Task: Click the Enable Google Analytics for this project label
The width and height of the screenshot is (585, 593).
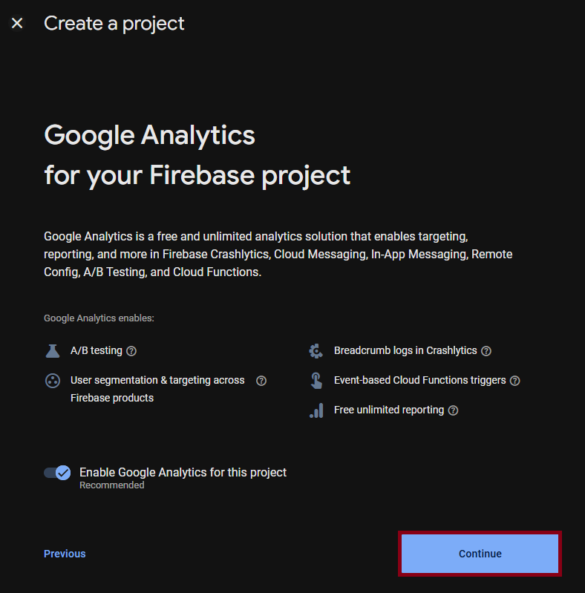Action: pyautogui.click(x=183, y=472)
